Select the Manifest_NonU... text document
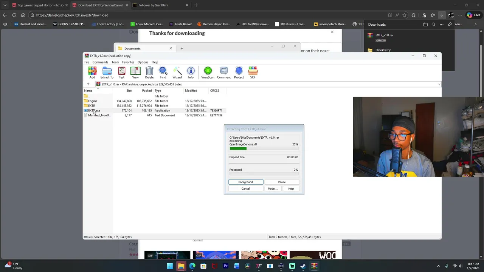This screenshot has height=272, width=484. 155,115
